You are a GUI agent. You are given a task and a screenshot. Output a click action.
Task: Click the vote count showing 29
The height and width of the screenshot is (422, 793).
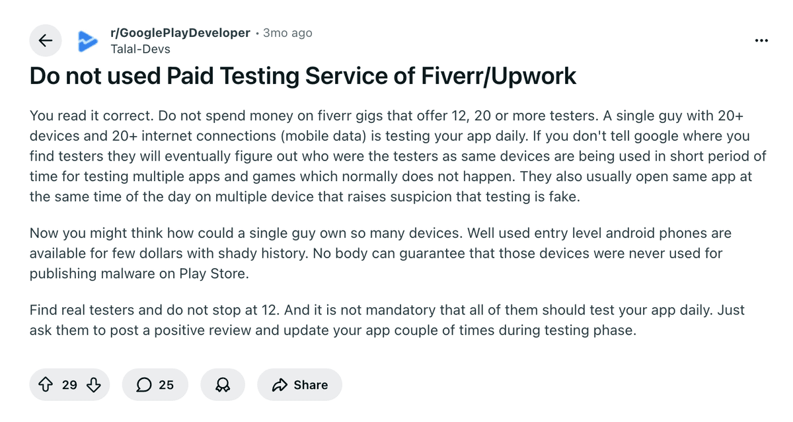[69, 384]
